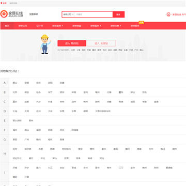
Task: Go to the 首页 tab
Action: click(x=7, y=26)
